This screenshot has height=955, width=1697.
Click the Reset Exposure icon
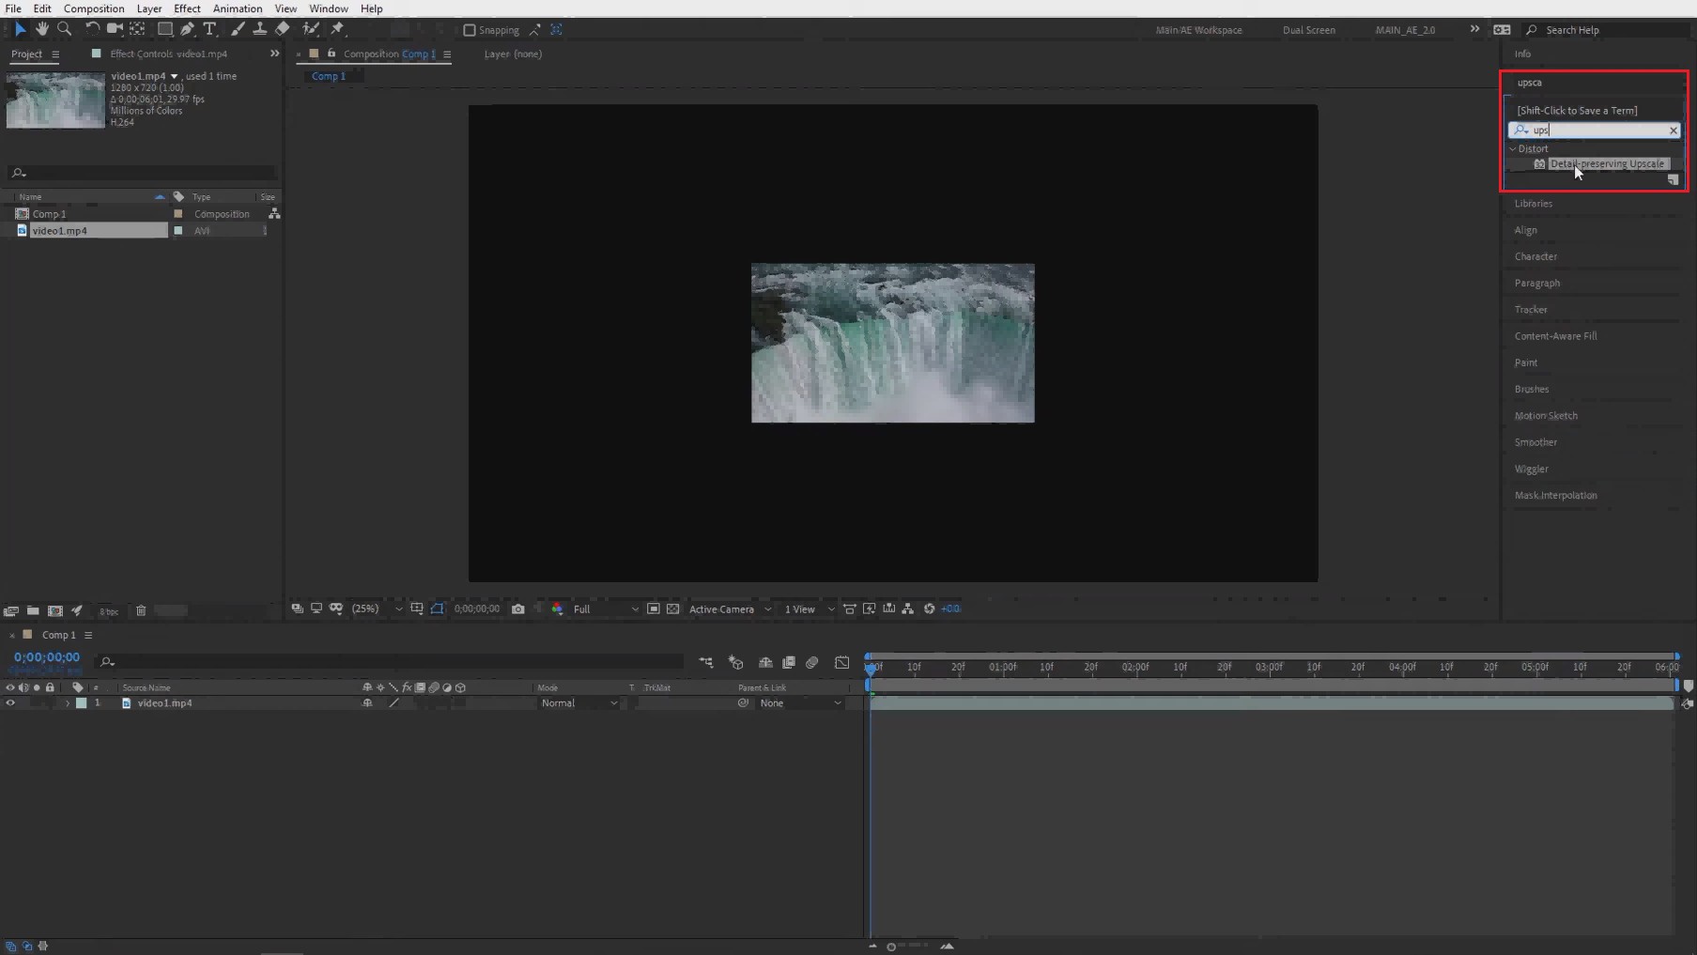point(929,608)
